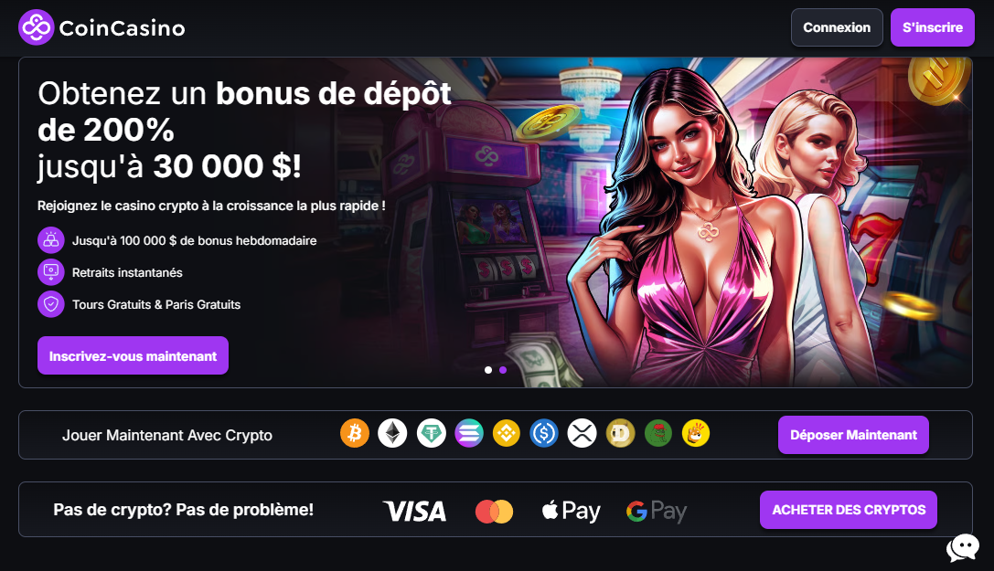Choose the yellow Shiba dog coin icon
Image resolution: width=994 pixels, height=571 pixels.
point(695,434)
